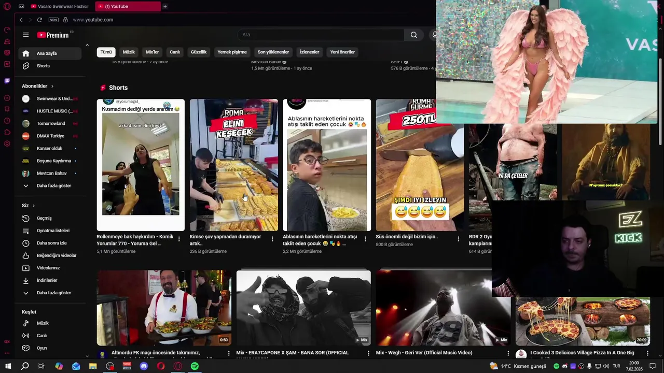Open Daha sonra izle list

point(50,243)
